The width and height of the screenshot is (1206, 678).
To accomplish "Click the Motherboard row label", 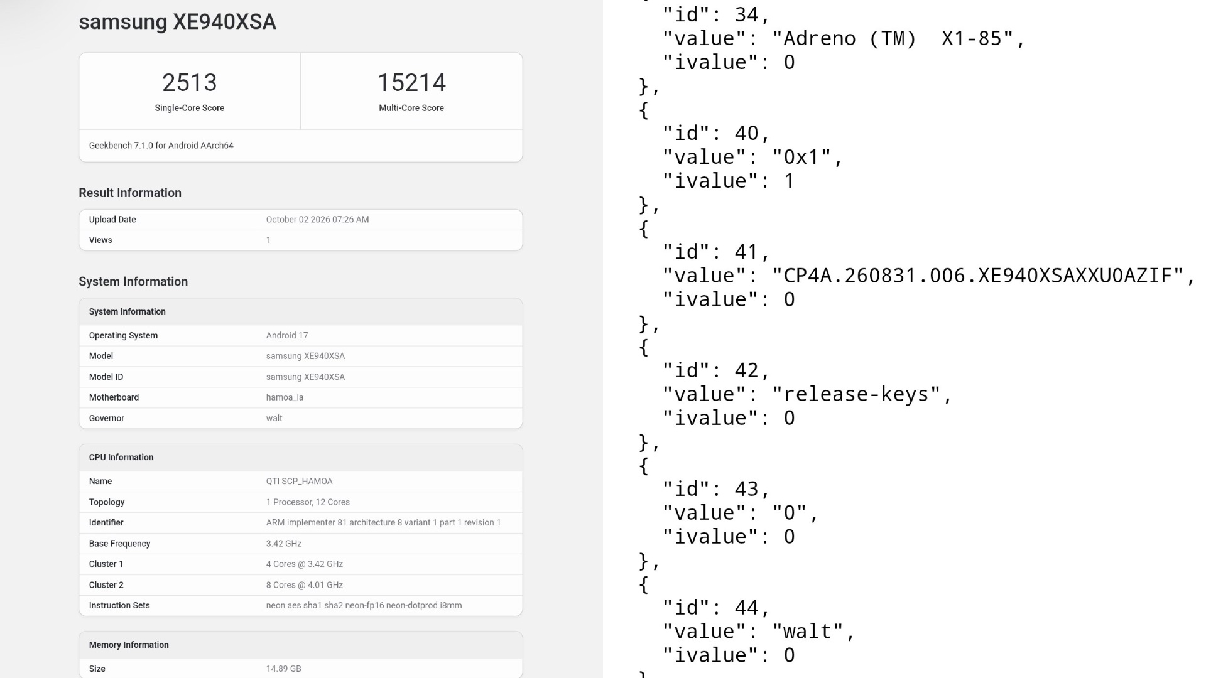I will point(114,397).
